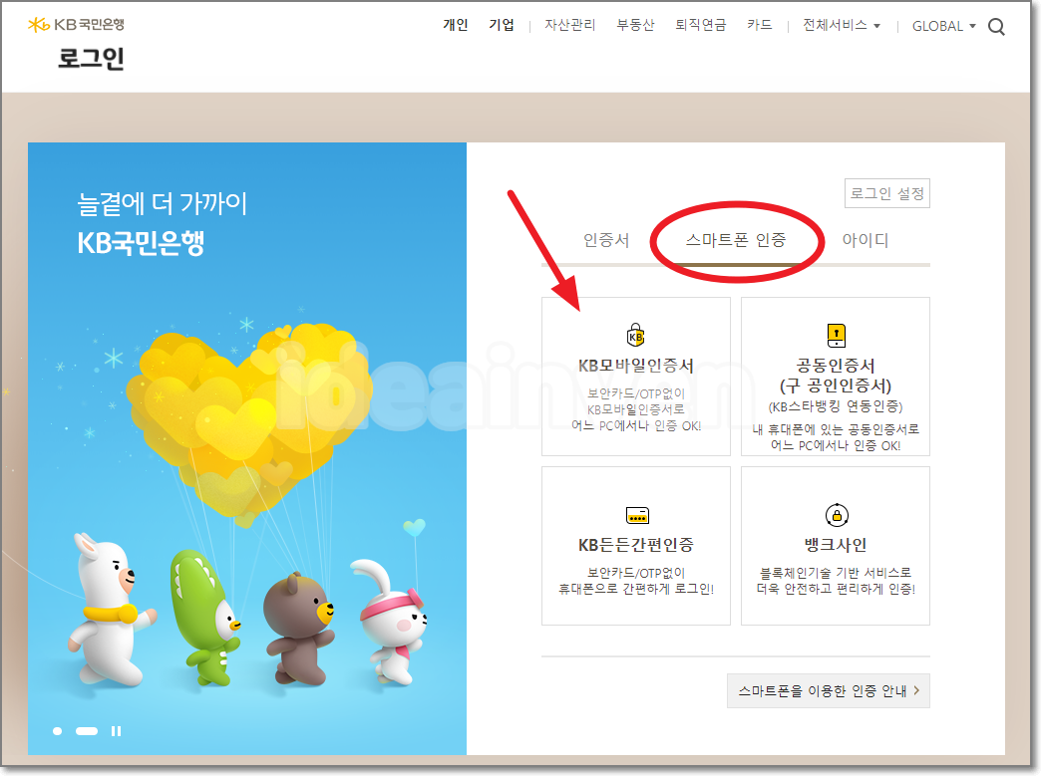Choose KB든든간편인증 login option
Screen dimensions: 1041x776
point(636,546)
